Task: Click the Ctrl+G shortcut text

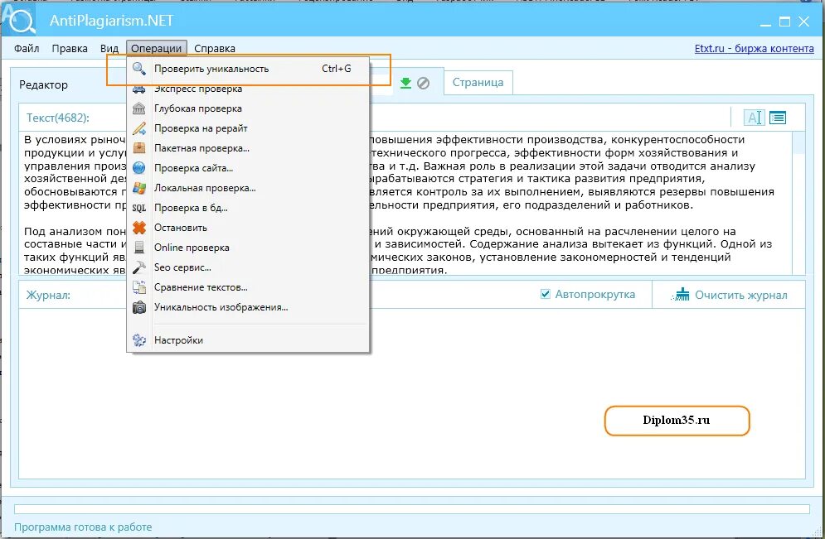Action: tap(336, 68)
